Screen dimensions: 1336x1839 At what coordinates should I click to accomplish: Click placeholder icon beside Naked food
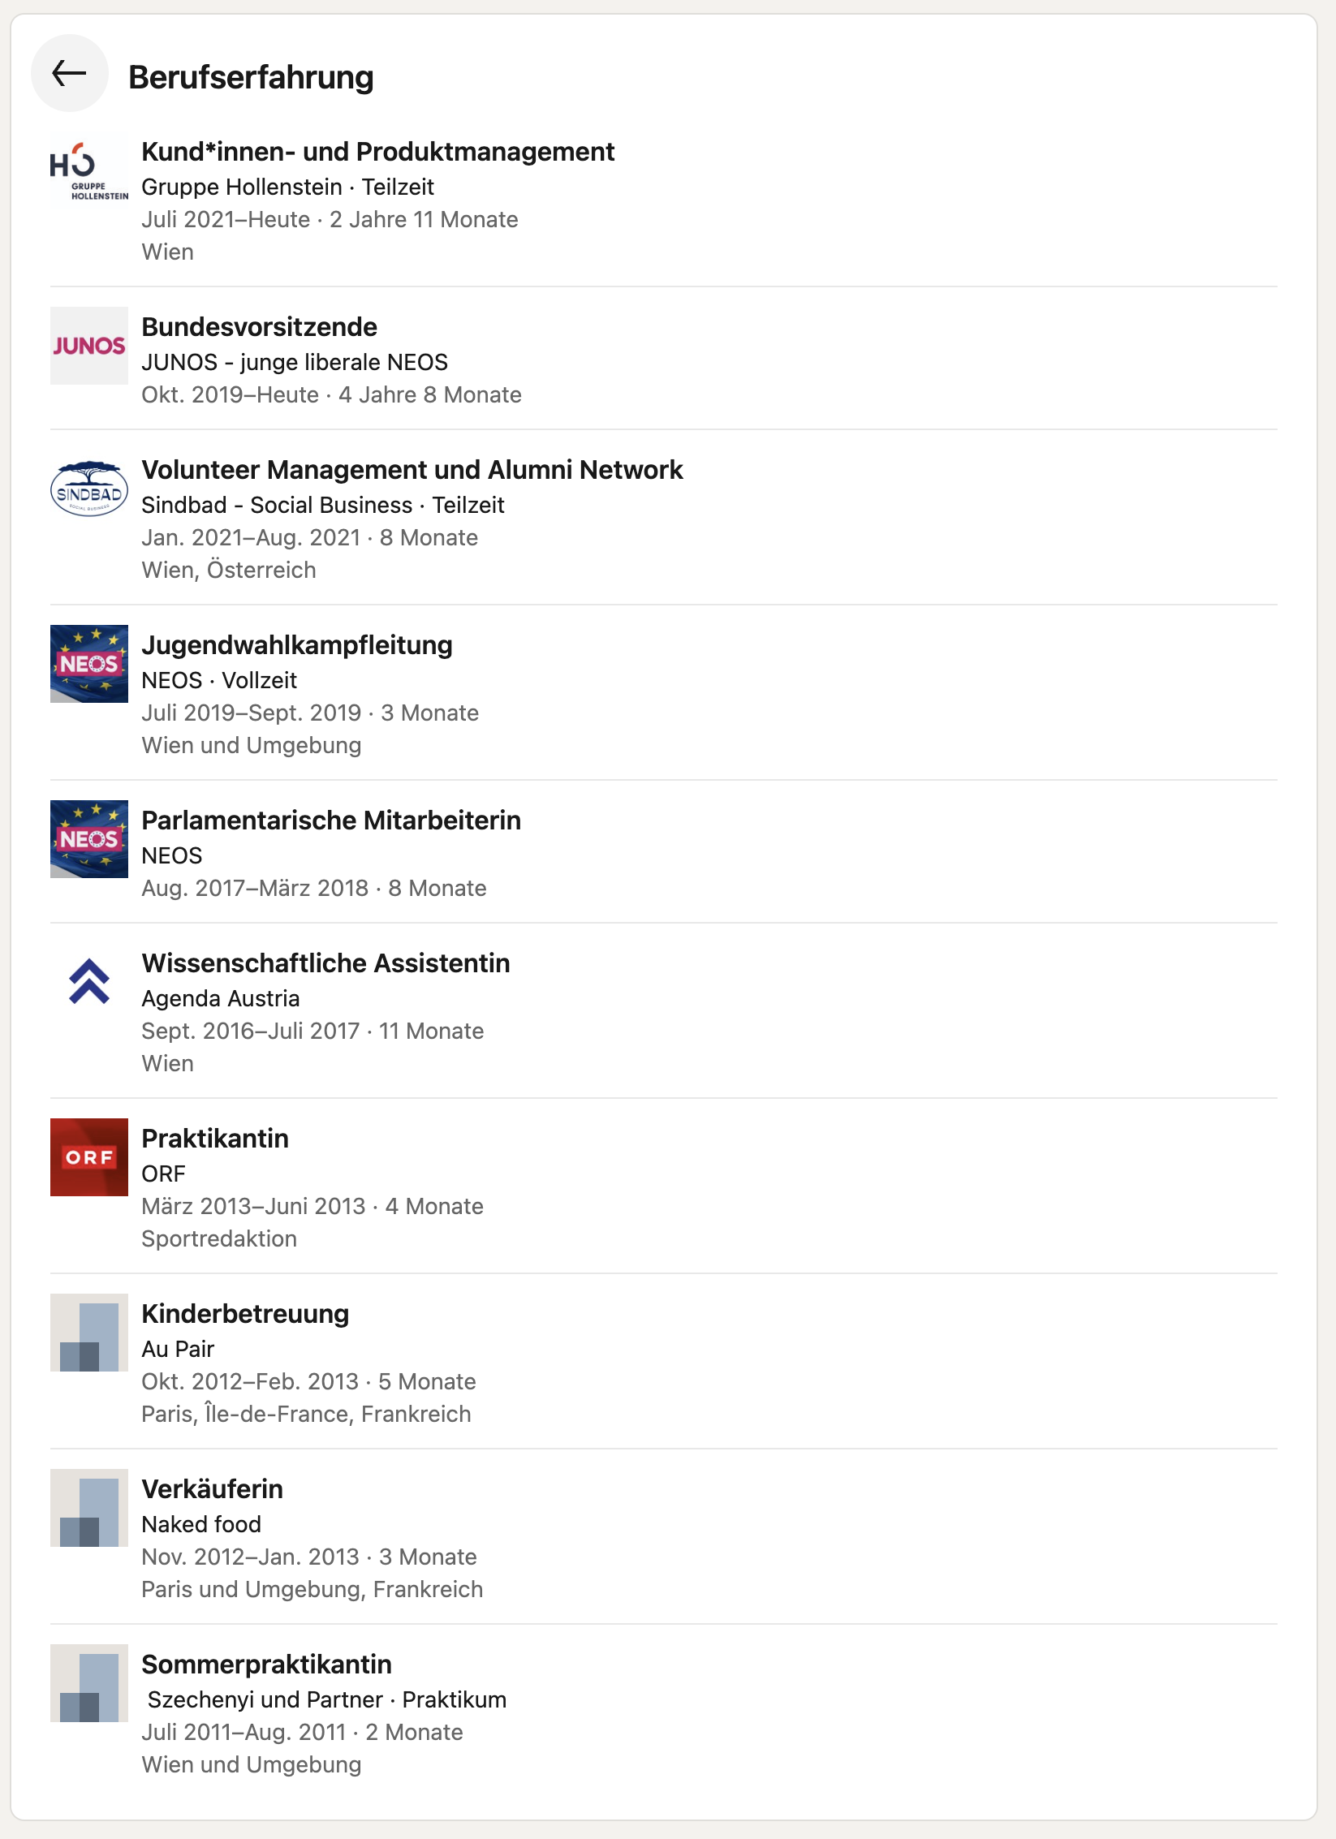point(89,1508)
